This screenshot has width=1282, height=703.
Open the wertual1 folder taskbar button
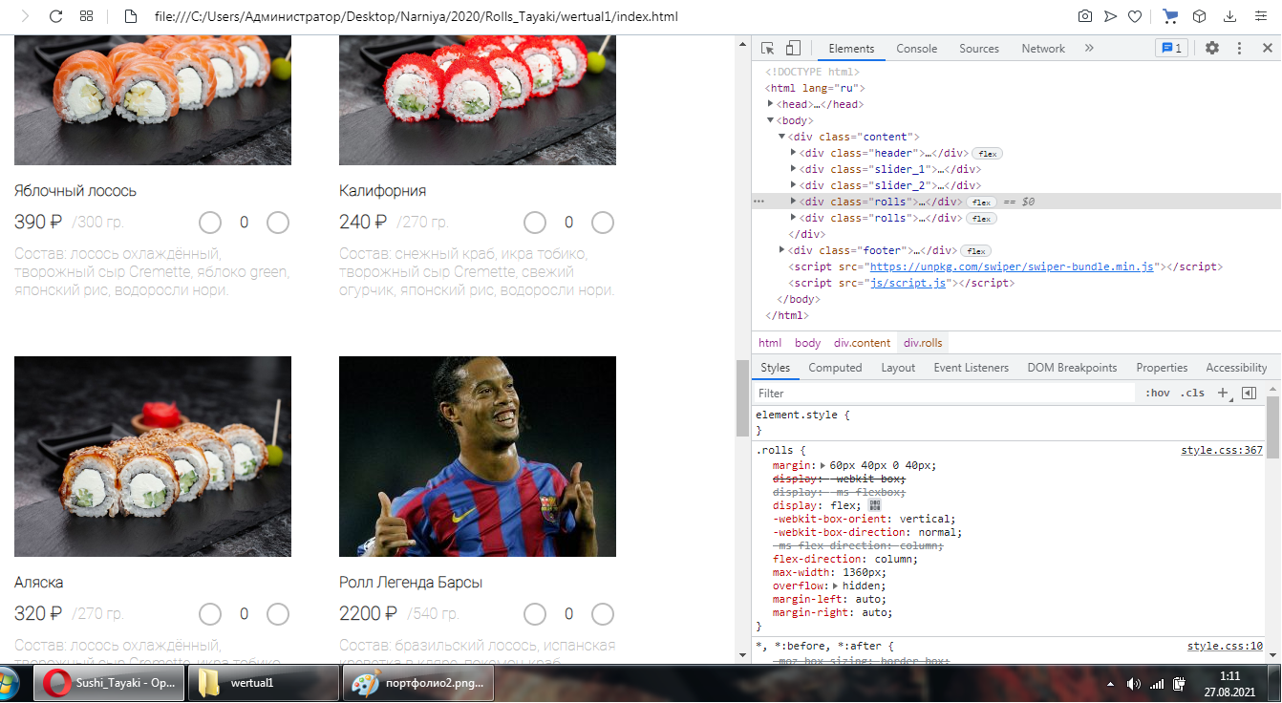263,684
